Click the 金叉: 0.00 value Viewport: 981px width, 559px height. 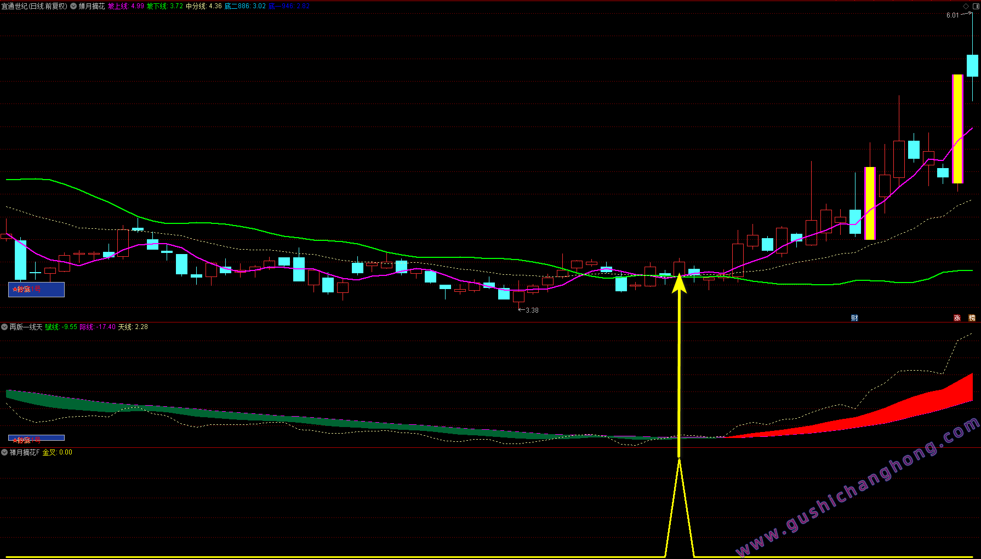[x=58, y=452]
